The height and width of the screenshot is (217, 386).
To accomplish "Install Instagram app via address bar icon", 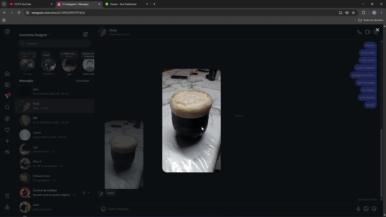I will (x=340, y=13).
